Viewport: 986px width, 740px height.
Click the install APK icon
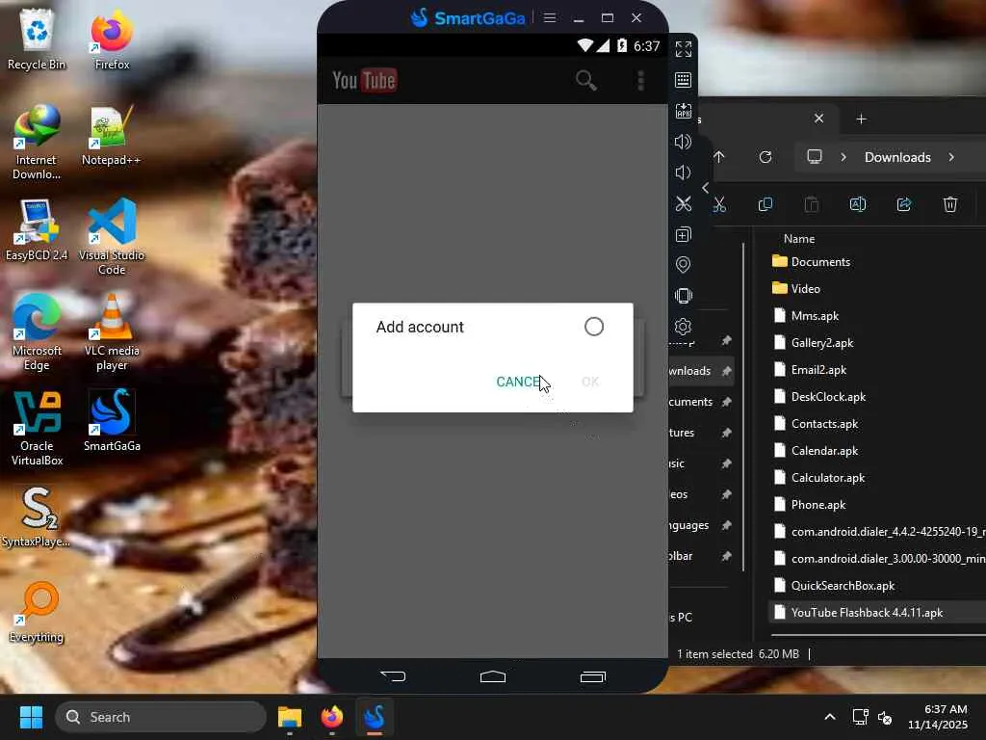pyautogui.click(x=684, y=111)
